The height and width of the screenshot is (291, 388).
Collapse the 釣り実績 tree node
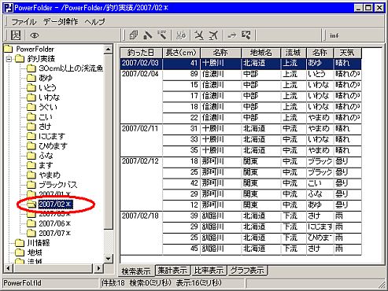pyautogui.click(x=9, y=59)
